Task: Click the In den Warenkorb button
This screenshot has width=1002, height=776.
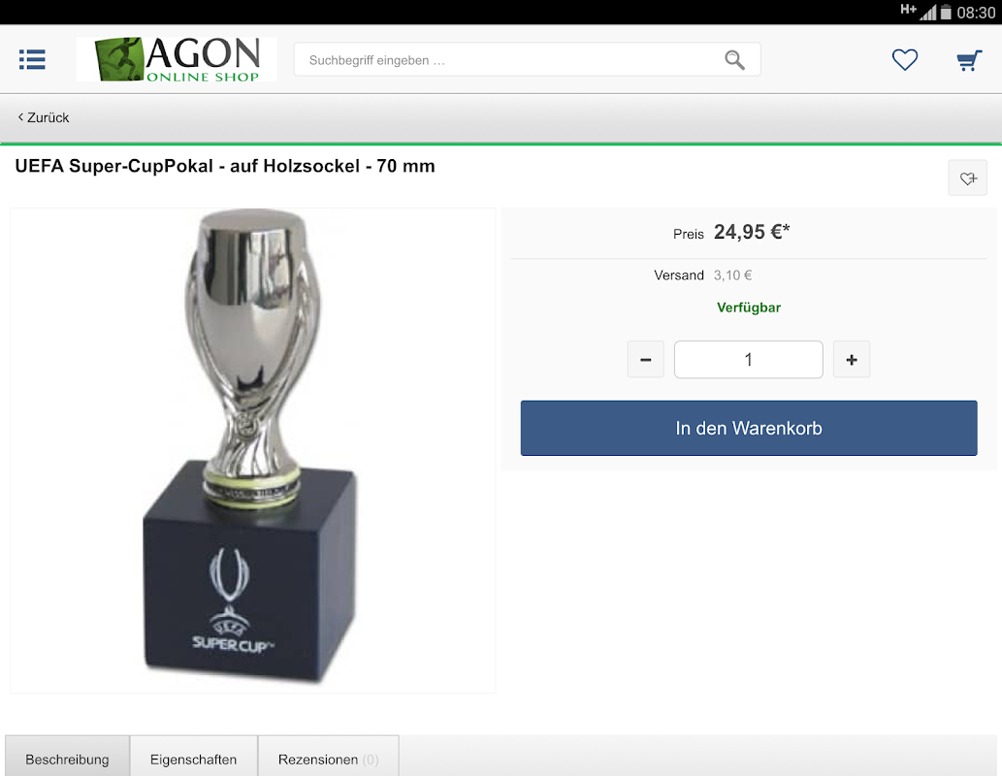Action: coord(748,429)
